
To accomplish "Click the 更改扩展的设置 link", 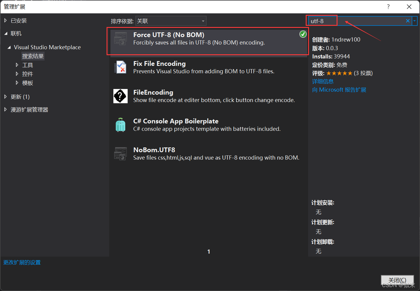I will pyautogui.click(x=22, y=262).
